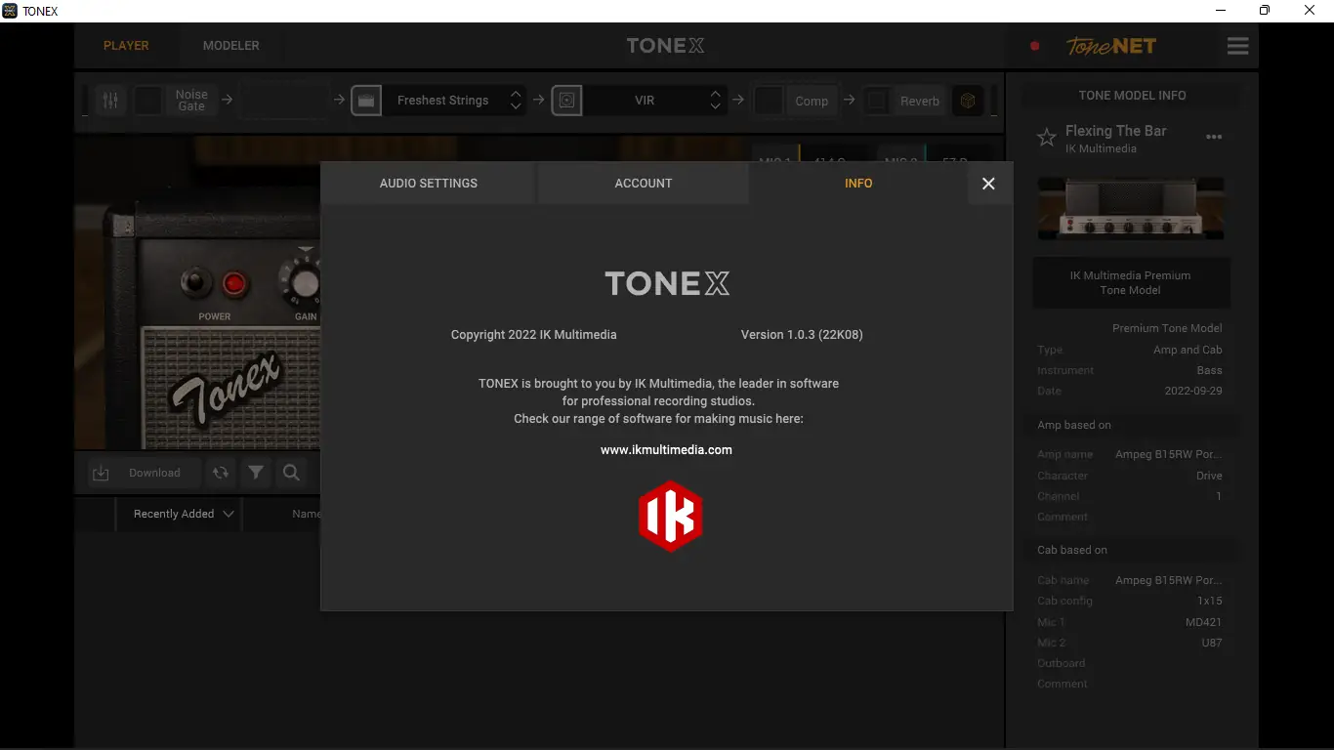Flip the amp POWER switch
Image resolution: width=1334 pixels, height=750 pixels.
point(195,283)
